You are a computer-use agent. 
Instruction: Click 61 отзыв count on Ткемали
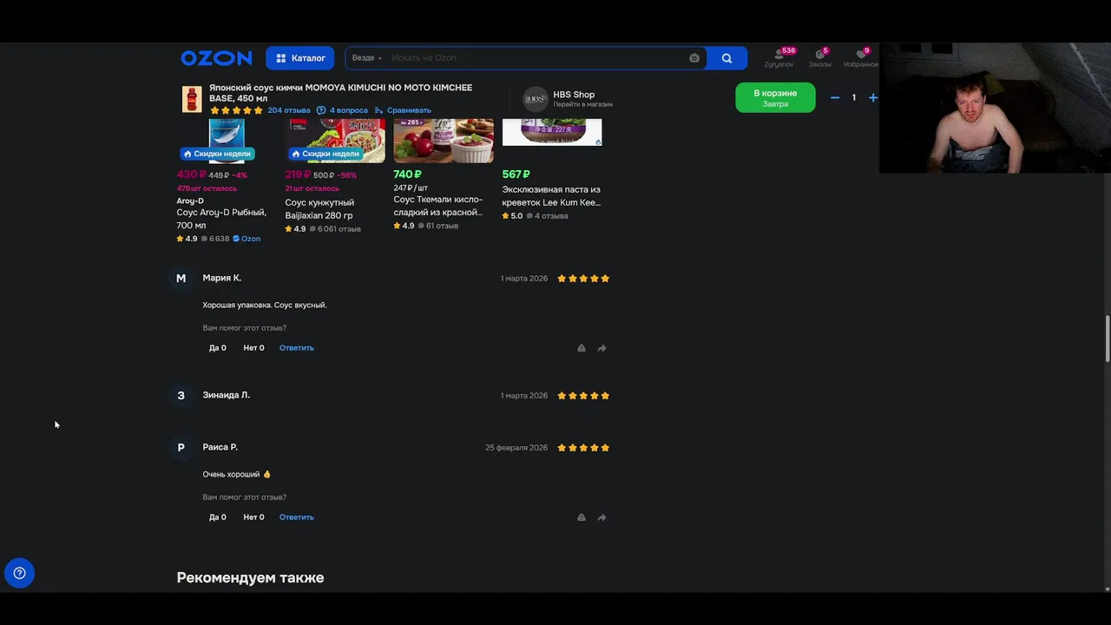(x=438, y=226)
